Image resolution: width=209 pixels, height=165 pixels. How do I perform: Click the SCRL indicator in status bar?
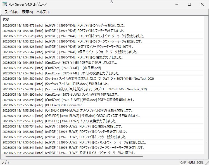(200, 162)
